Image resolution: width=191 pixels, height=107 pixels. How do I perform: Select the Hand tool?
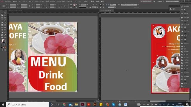[x=2, y=37]
